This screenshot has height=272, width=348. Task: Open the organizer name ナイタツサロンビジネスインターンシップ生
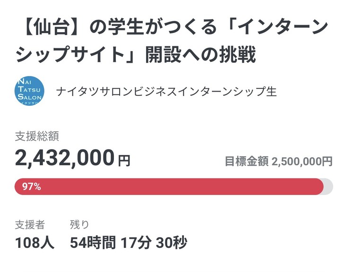coord(166,92)
